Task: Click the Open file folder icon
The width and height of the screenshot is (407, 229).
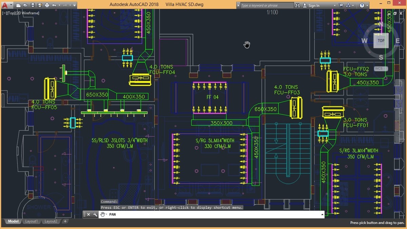Action: [25, 5]
